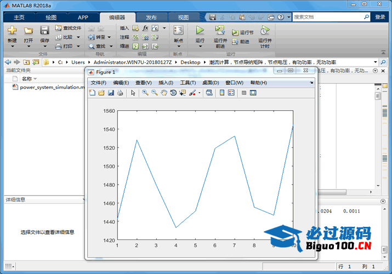Image resolution: width=392 pixels, height=274 pixels.
Task: Click Save Figure icon in Figure 1 toolbar
Action: [111, 93]
